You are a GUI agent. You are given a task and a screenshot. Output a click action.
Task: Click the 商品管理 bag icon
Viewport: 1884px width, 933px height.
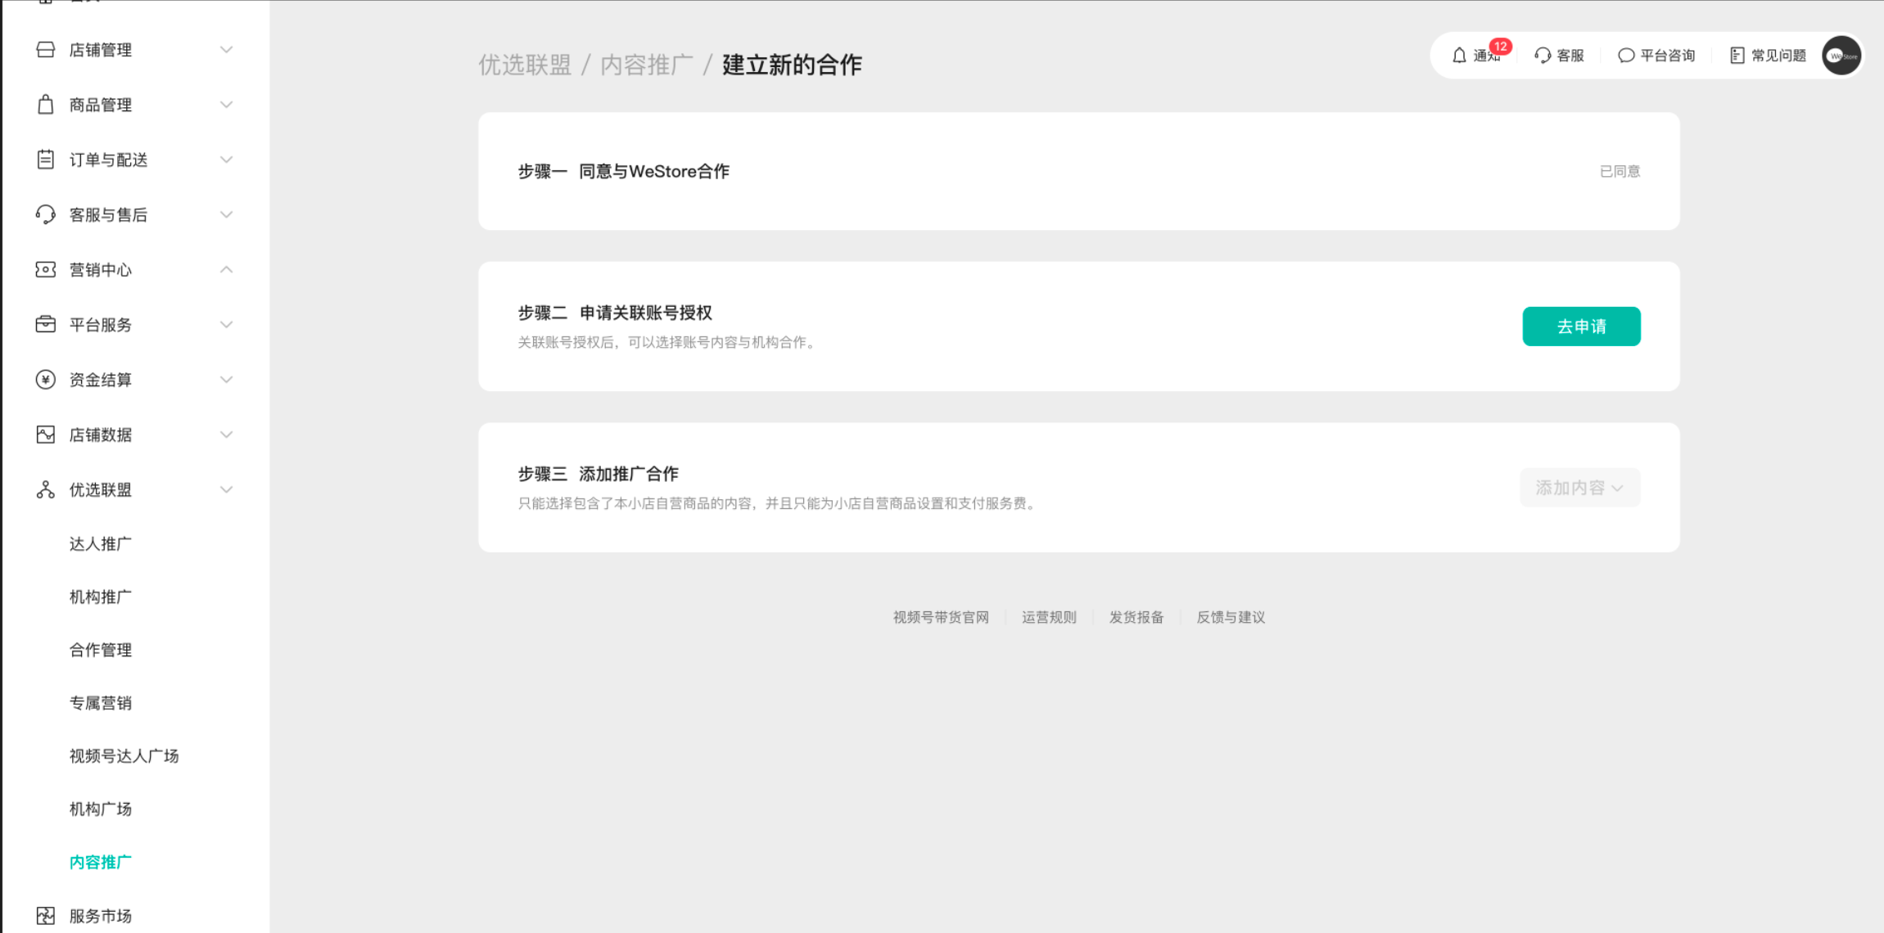point(46,105)
